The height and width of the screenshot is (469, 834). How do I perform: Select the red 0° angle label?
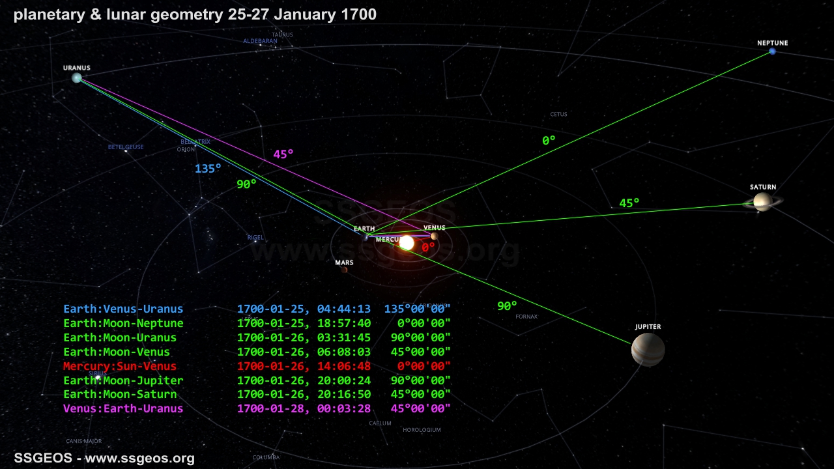(x=428, y=248)
